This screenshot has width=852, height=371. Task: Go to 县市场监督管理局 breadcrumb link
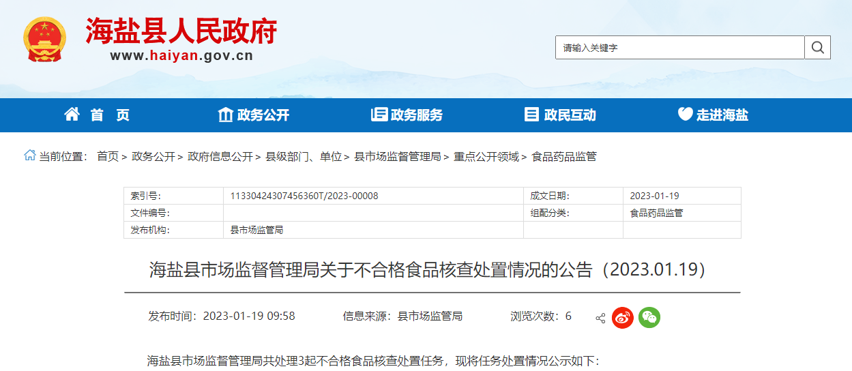pos(398,156)
